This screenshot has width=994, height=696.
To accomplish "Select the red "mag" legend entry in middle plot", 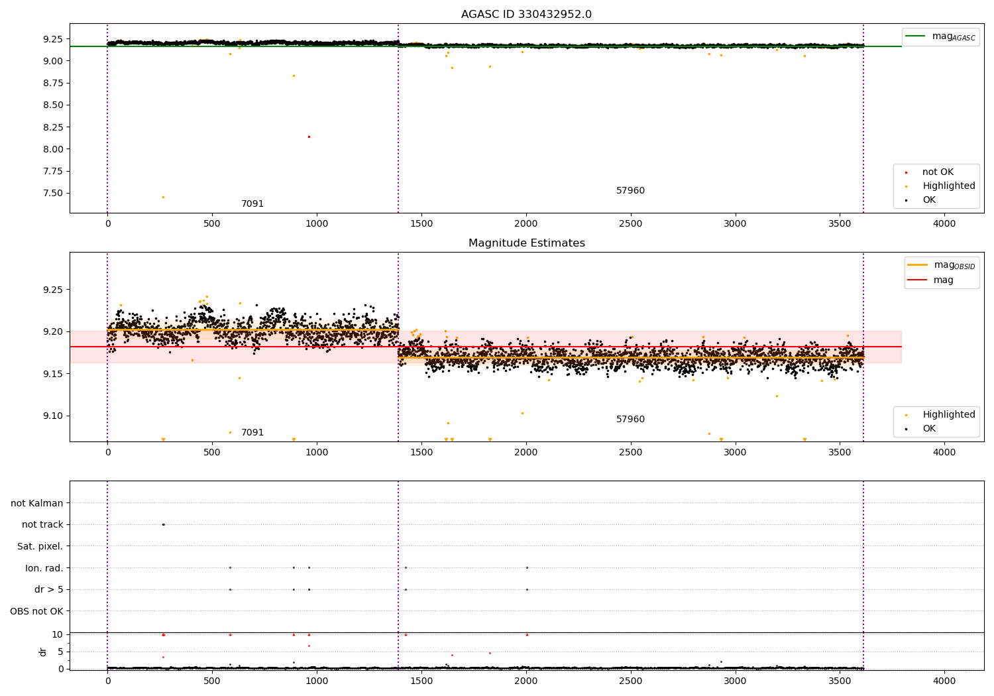I will click(x=930, y=280).
